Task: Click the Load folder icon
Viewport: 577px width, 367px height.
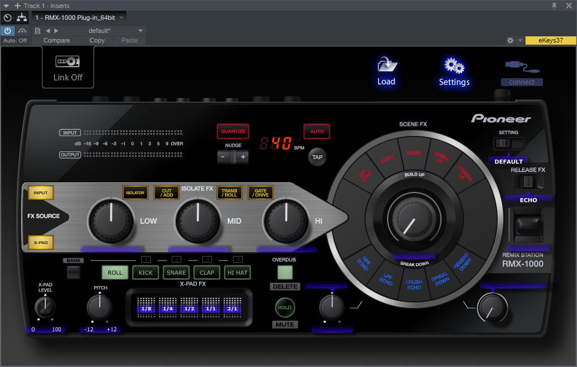Action: pyautogui.click(x=387, y=65)
